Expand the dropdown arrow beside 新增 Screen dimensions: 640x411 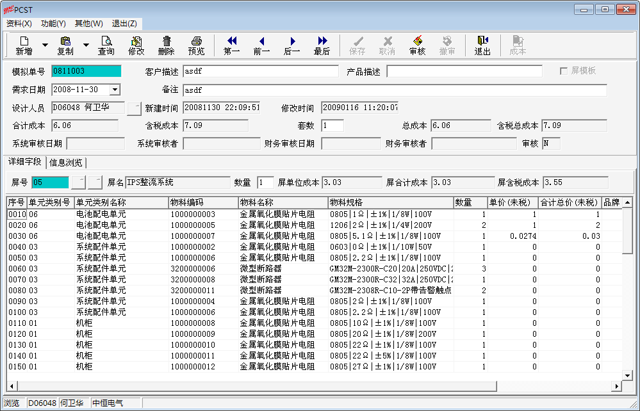click(x=45, y=45)
